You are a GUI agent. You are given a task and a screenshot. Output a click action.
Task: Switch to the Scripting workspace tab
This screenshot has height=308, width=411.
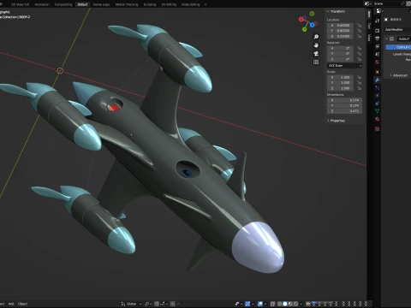(150, 4)
